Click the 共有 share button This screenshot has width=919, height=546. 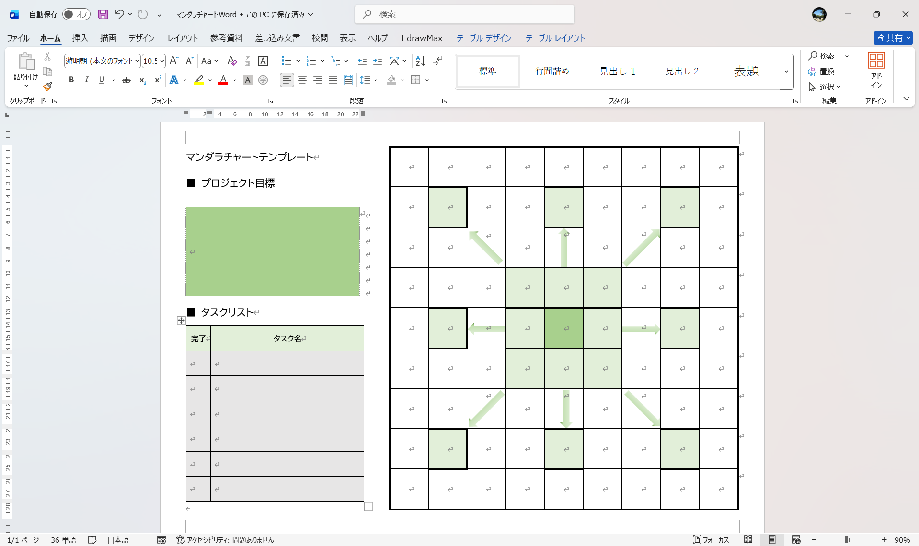click(893, 38)
